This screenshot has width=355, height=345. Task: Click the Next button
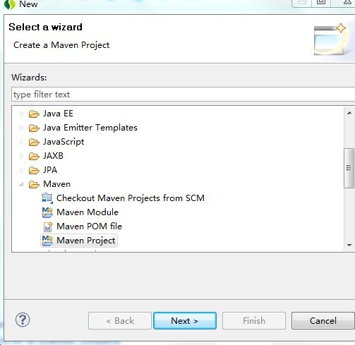click(x=185, y=321)
